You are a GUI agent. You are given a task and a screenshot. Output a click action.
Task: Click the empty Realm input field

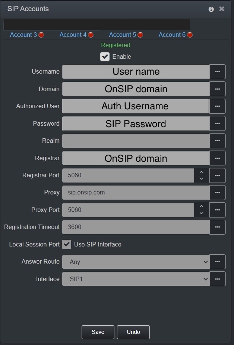point(136,141)
